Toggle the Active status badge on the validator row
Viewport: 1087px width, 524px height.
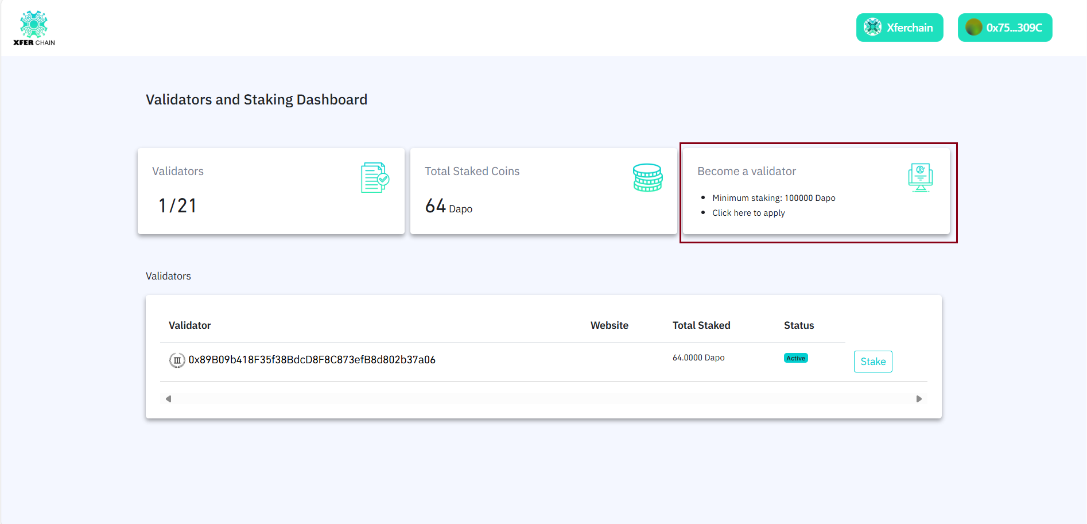795,358
